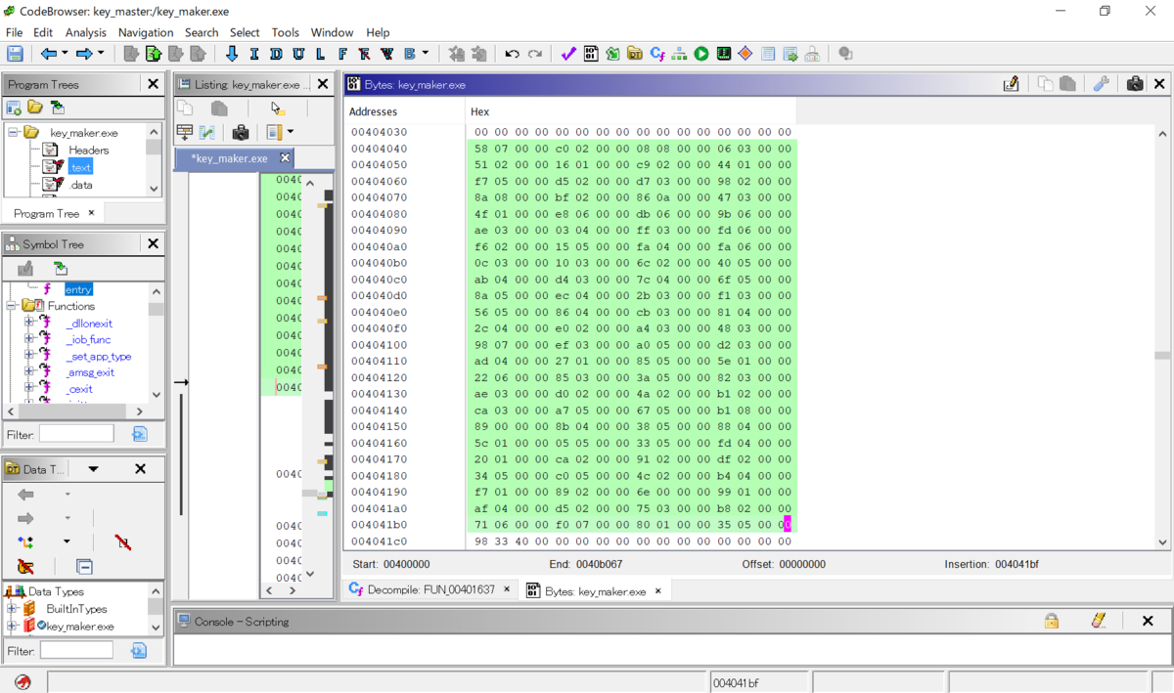Enable byte editing with pencil icon

1012,84
